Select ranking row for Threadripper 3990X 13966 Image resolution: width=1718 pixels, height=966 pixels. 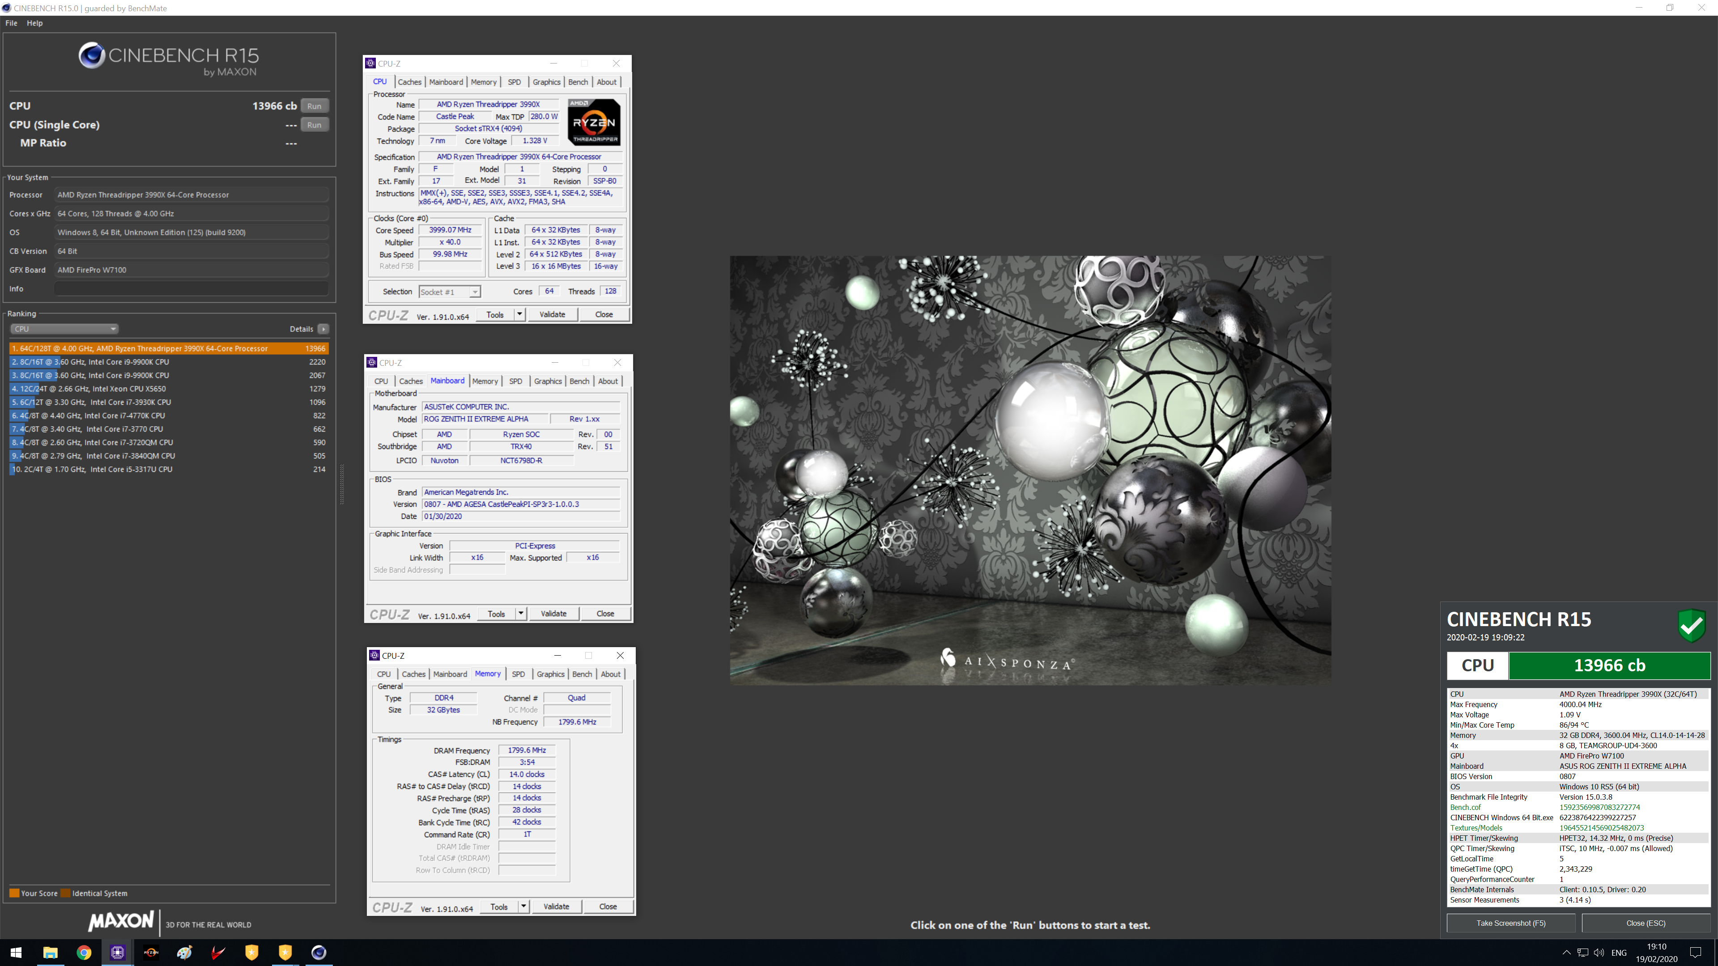click(169, 349)
